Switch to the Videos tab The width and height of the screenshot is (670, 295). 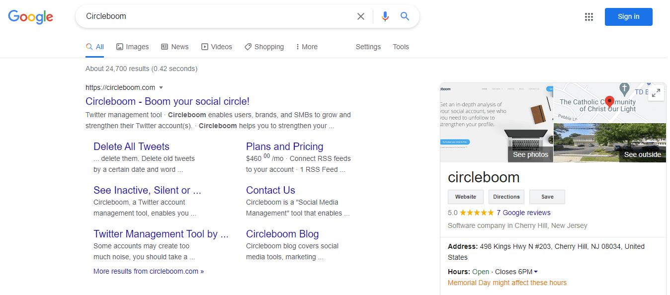(x=217, y=47)
